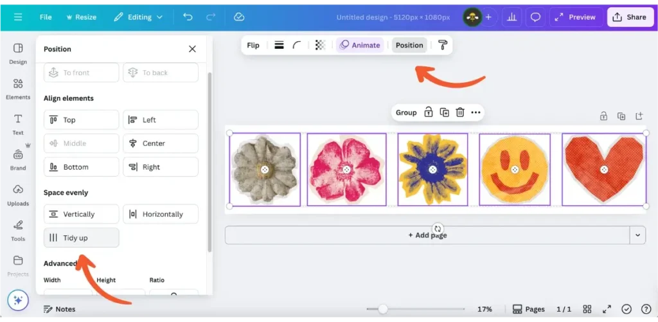Select the corner rounding icon
This screenshot has height=322, width=658.
(x=297, y=45)
